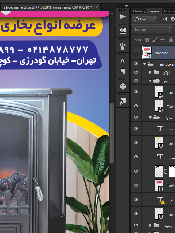Switch to the Layers tab
The width and height of the screenshot is (175, 233).
coord(153,11)
